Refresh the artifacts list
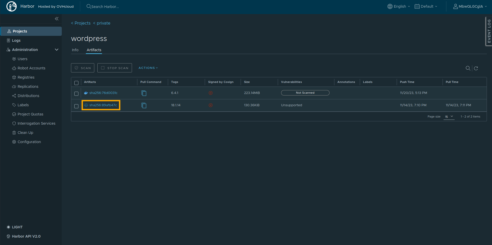Screen dimensions: 492x245 pyautogui.click(x=476, y=68)
